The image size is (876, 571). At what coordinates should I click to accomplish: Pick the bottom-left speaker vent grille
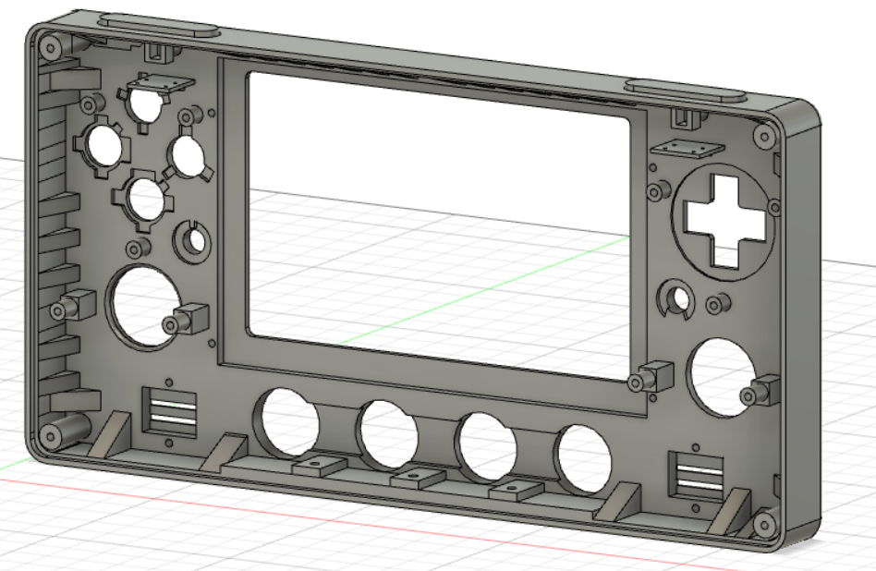pos(169,412)
